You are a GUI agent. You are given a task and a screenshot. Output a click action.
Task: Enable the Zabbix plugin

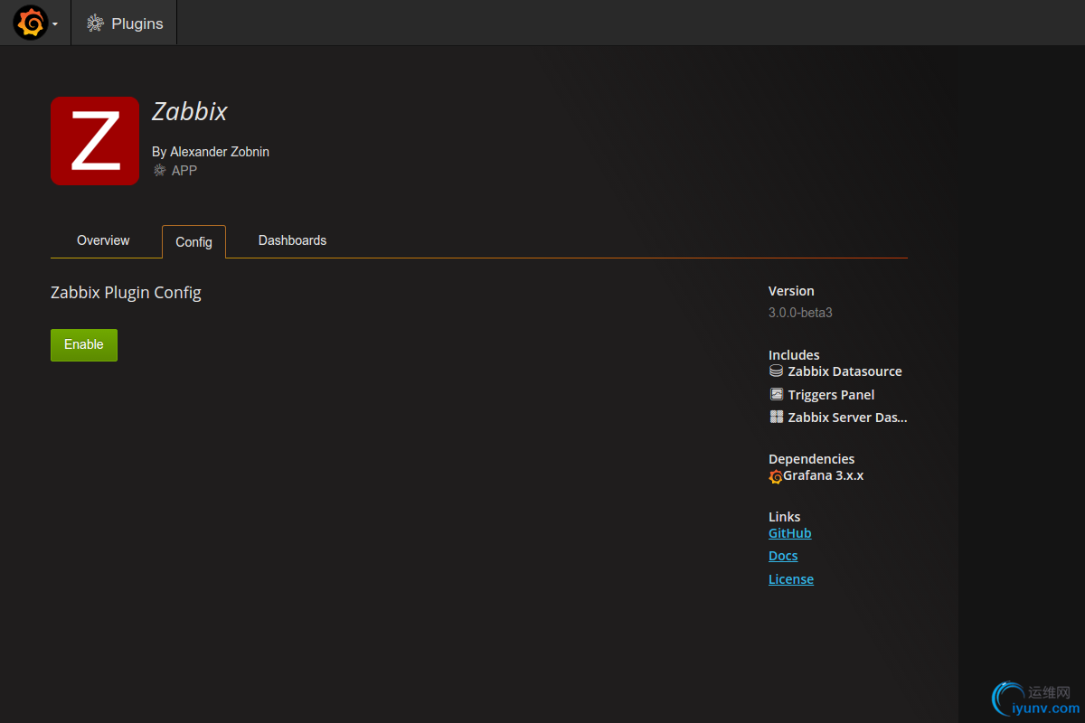tap(84, 344)
